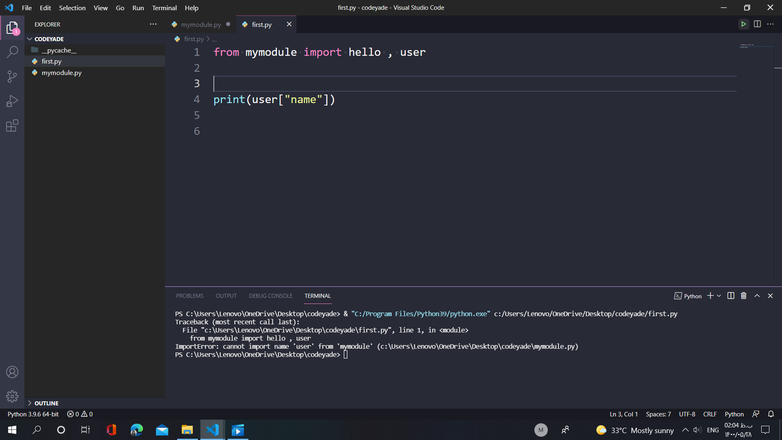Open the Source Control view
The width and height of the screenshot is (782, 440).
[x=12, y=77]
